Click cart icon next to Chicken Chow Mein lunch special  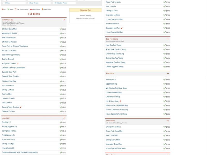(x=61, y=29)
